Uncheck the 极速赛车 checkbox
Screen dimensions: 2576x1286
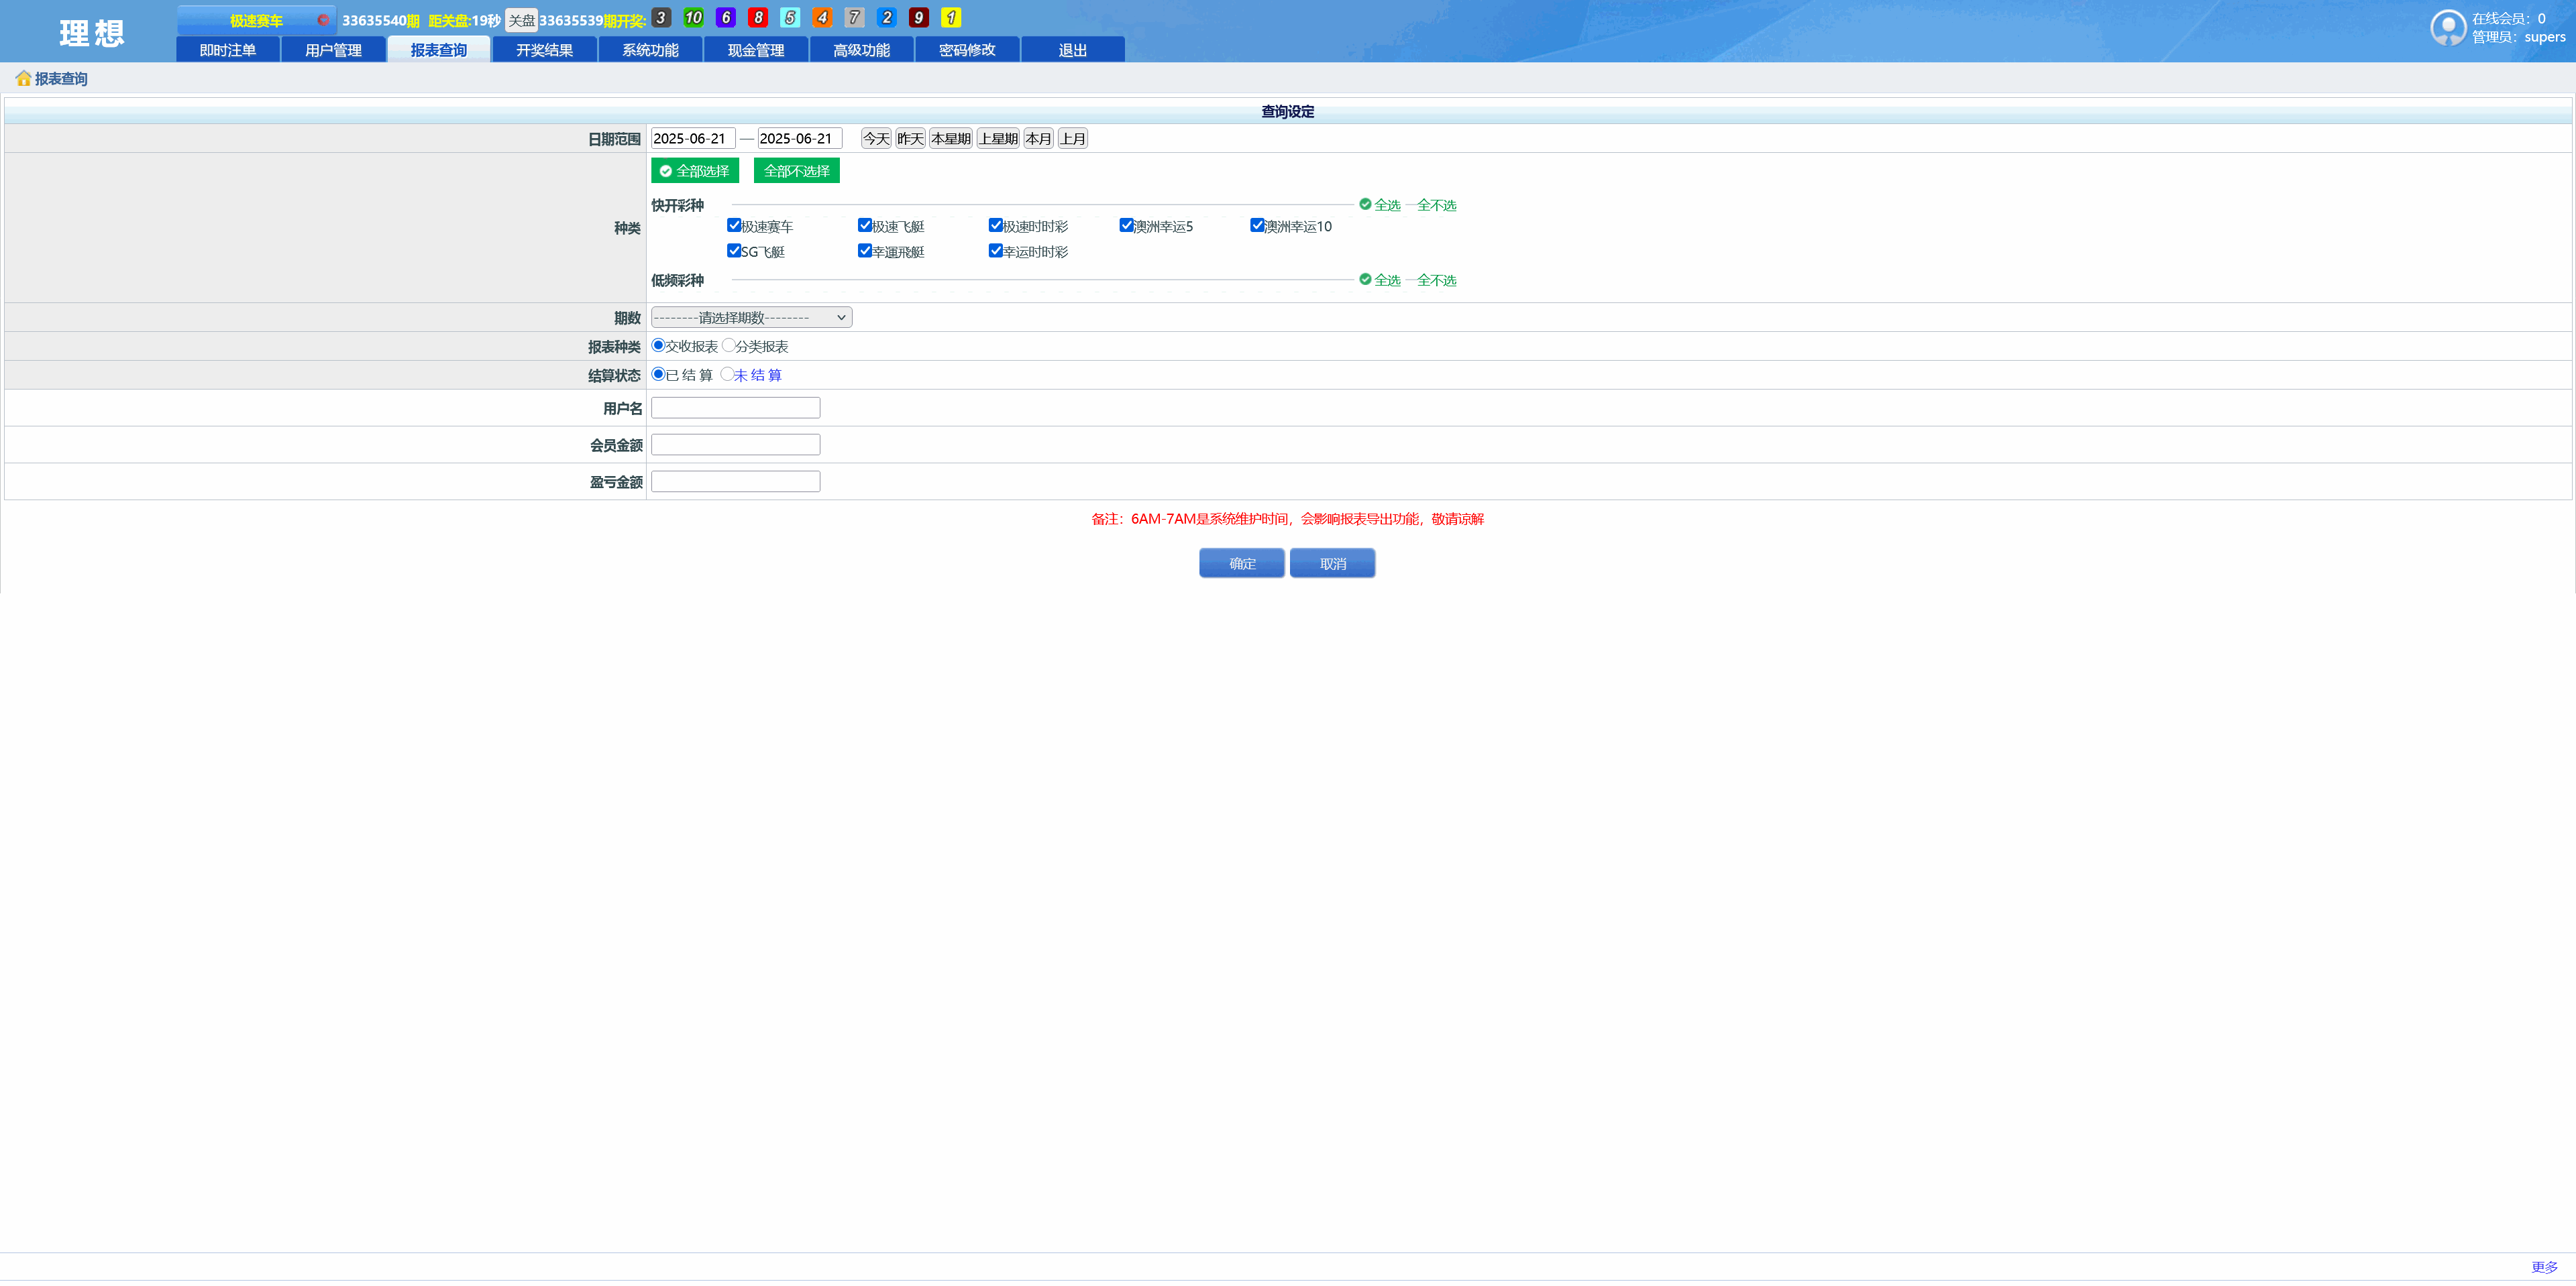click(734, 226)
